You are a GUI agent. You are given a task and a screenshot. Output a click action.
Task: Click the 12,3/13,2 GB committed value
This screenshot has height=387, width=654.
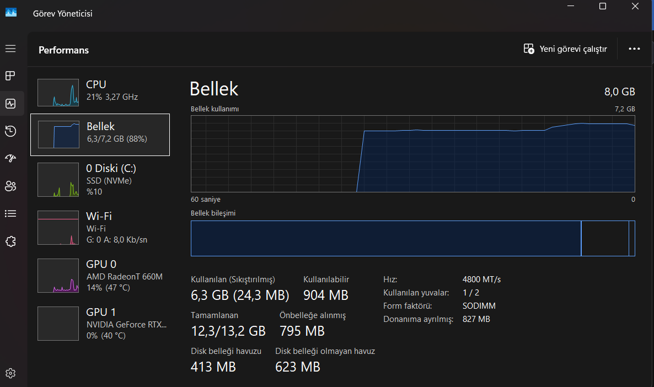228,331
